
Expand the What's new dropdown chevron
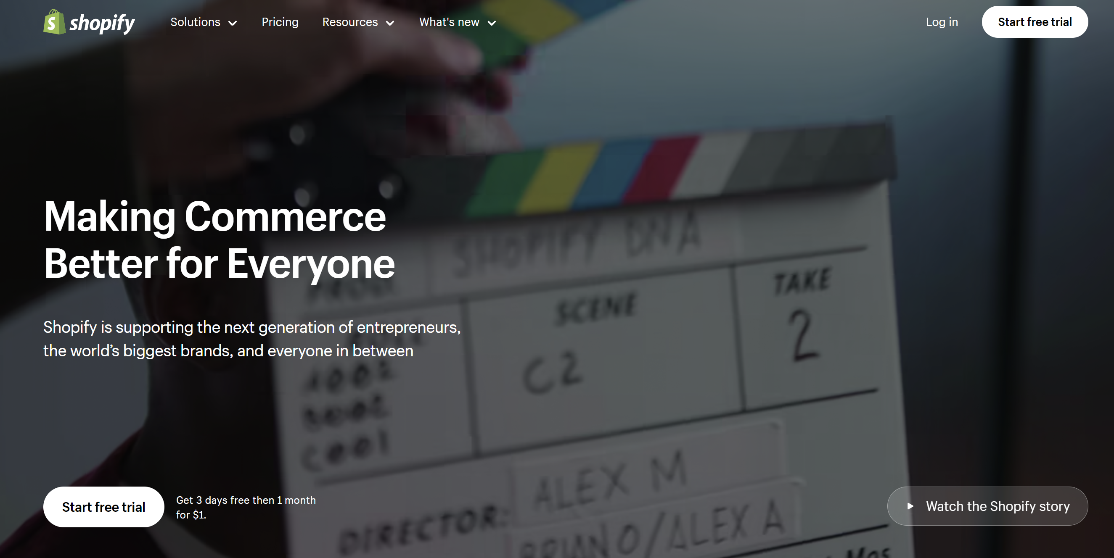coord(492,24)
